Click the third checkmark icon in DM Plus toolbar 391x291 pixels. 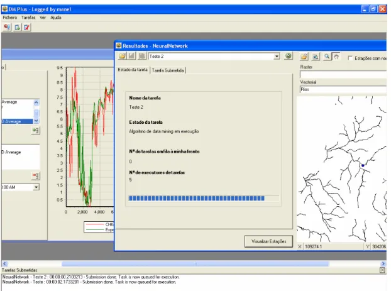coord(26,27)
